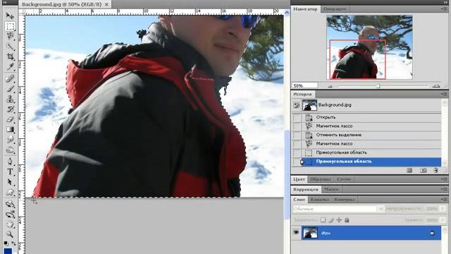Delete current history state with trash icon
The height and width of the screenshot is (254, 451).
click(435, 171)
